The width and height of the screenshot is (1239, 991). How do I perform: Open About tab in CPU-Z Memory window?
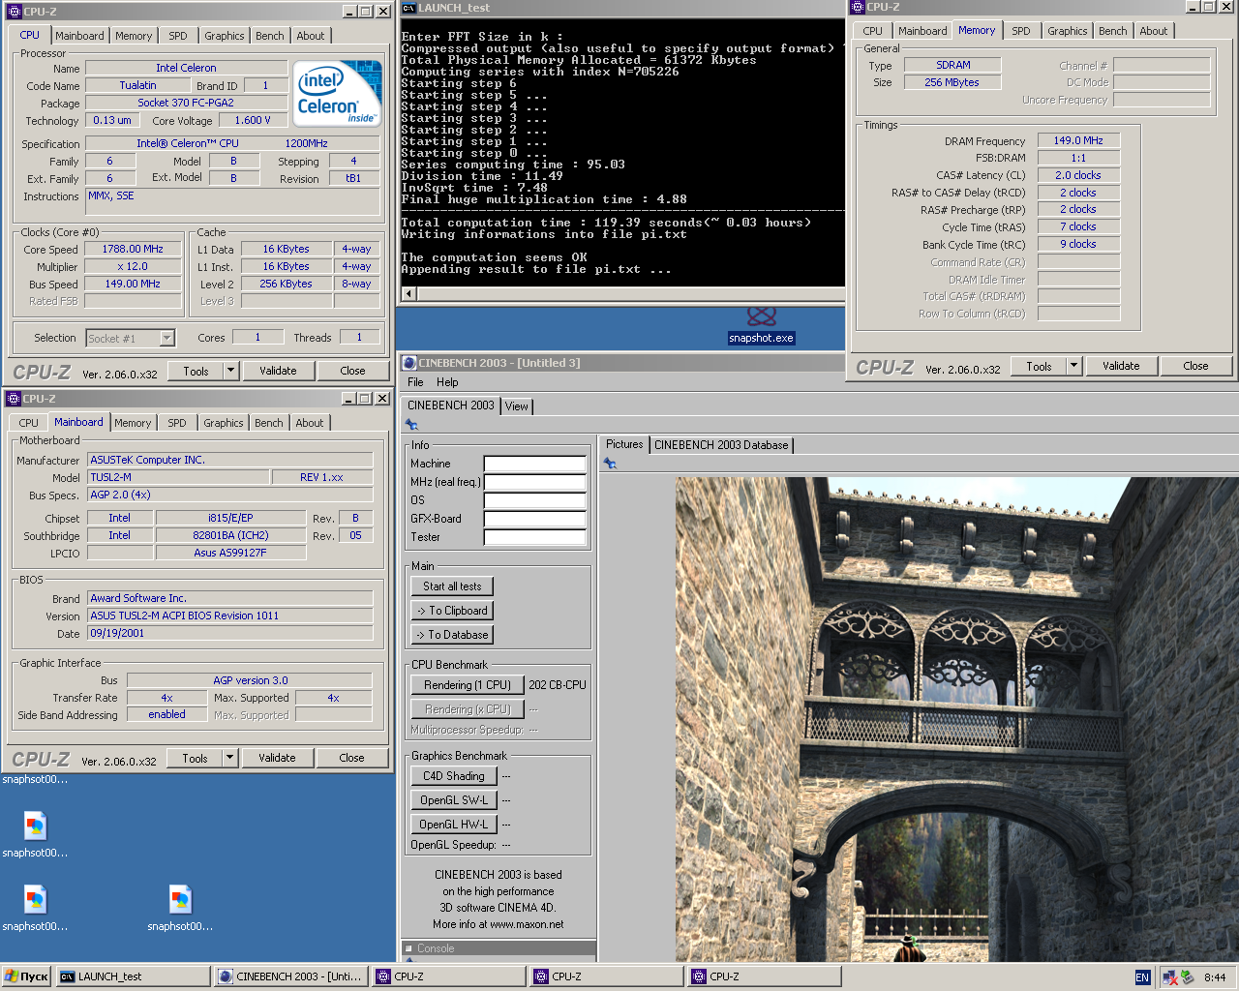click(1153, 31)
